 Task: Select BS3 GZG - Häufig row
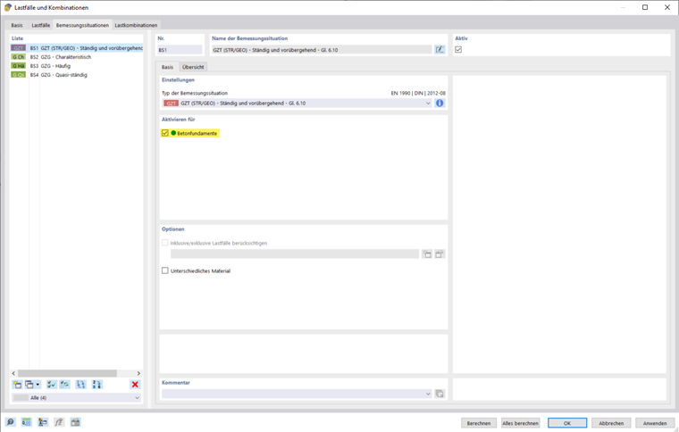[x=77, y=66]
